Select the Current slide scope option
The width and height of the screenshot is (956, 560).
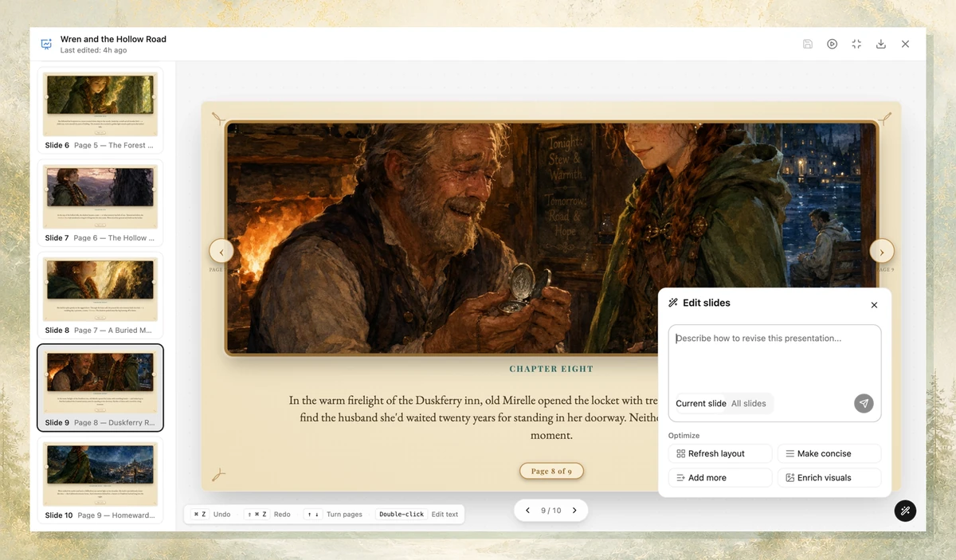(701, 403)
